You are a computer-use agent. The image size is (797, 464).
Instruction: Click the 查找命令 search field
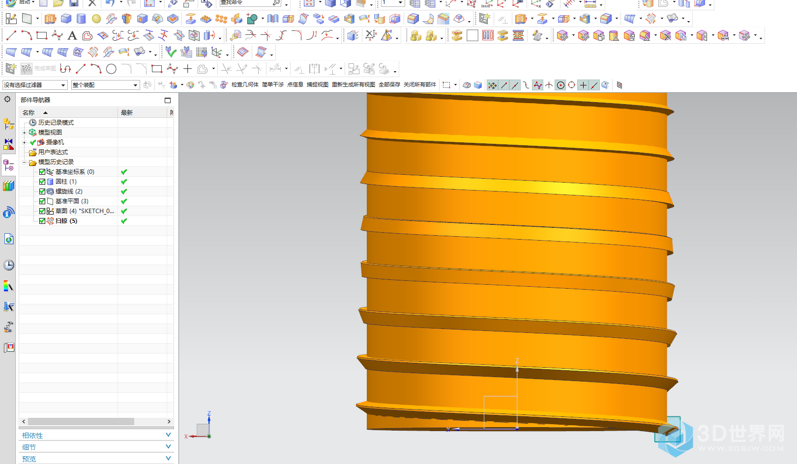point(251,2)
